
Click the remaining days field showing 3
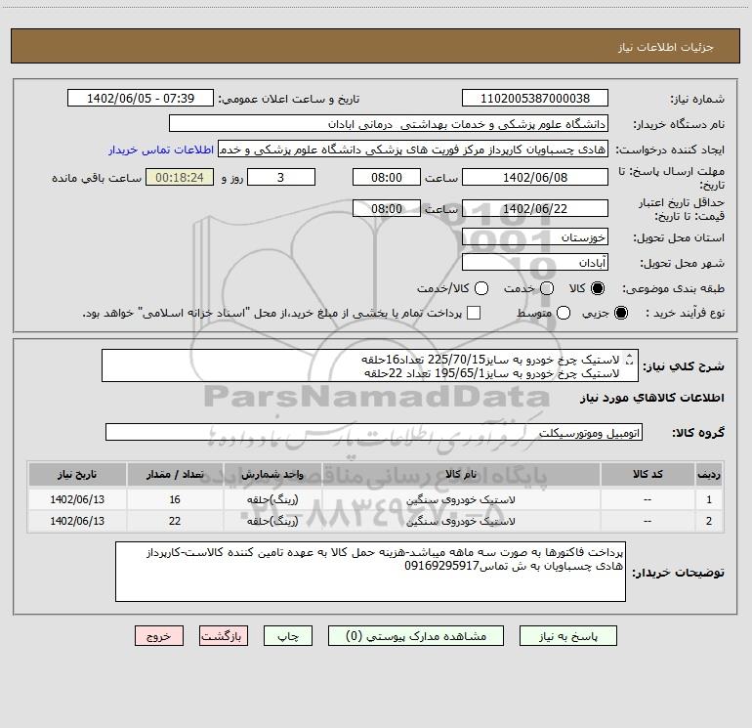(x=281, y=177)
